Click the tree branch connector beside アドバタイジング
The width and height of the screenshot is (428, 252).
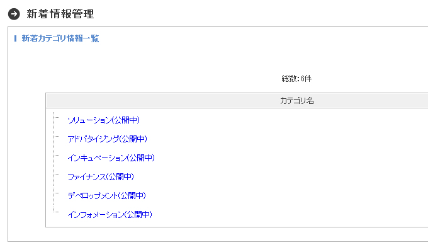point(57,136)
